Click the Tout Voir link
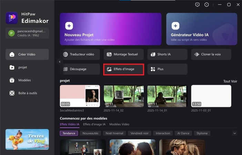 pos(230,82)
